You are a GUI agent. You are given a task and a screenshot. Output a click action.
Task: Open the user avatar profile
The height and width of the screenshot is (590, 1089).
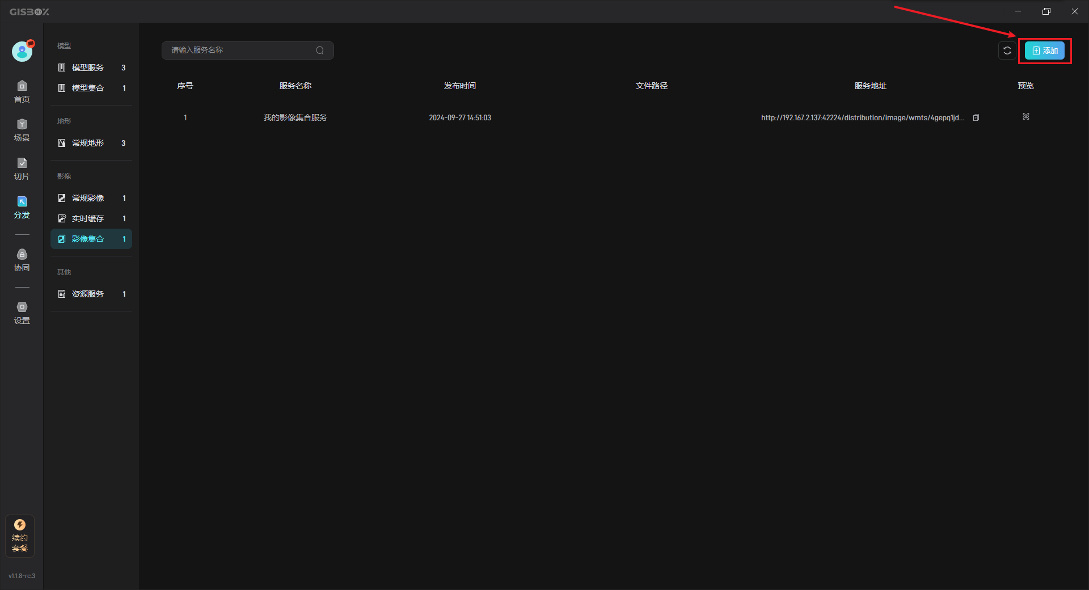pos(22,52)
